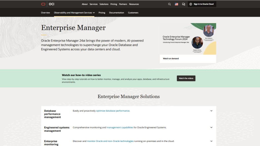Click monitor Oracle and non-Oracle technologies link
Viewport: 260px width, 146px height.
110,141
